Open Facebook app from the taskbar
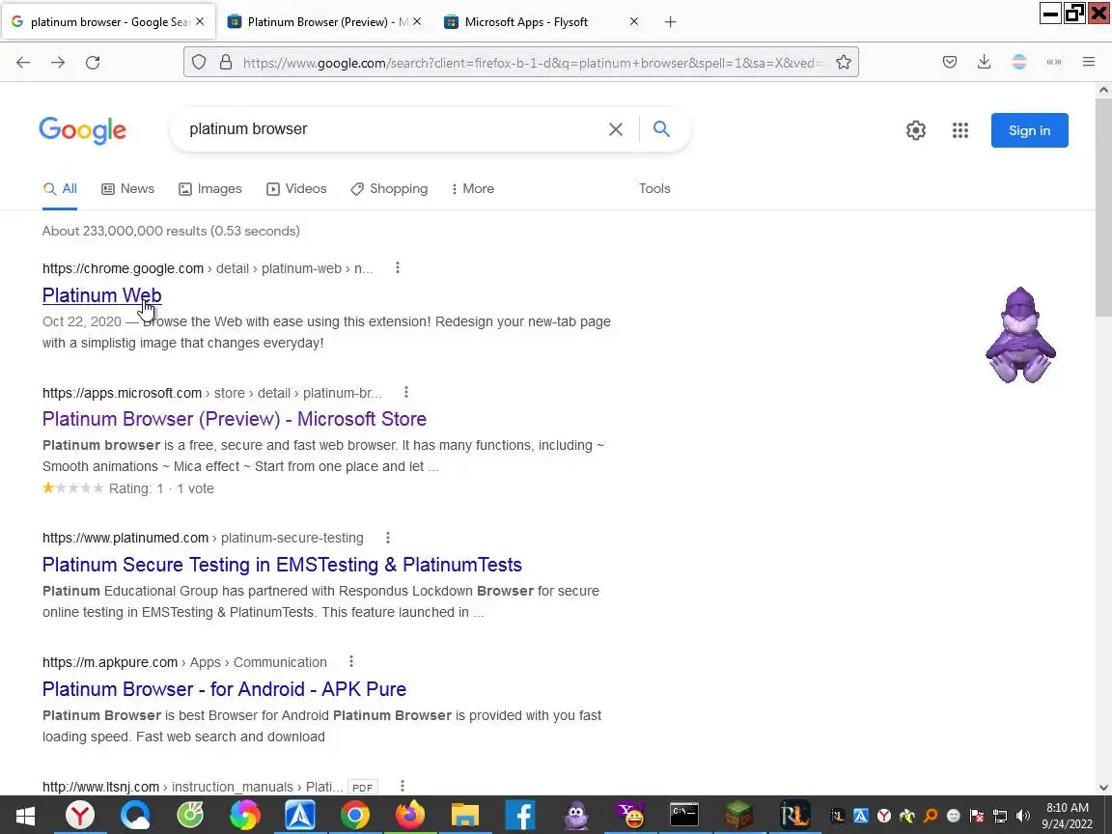The width and height of the screenshot is (1112, 834). tap(520, 816)
